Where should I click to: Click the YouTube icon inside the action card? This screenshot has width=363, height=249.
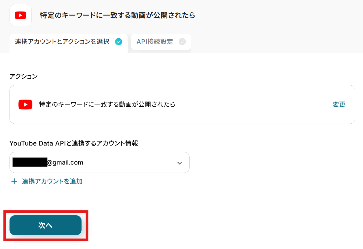(25, 104)
